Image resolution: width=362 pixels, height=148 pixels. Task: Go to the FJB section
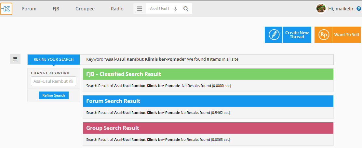pyautogui.click(x=56, y=9)
